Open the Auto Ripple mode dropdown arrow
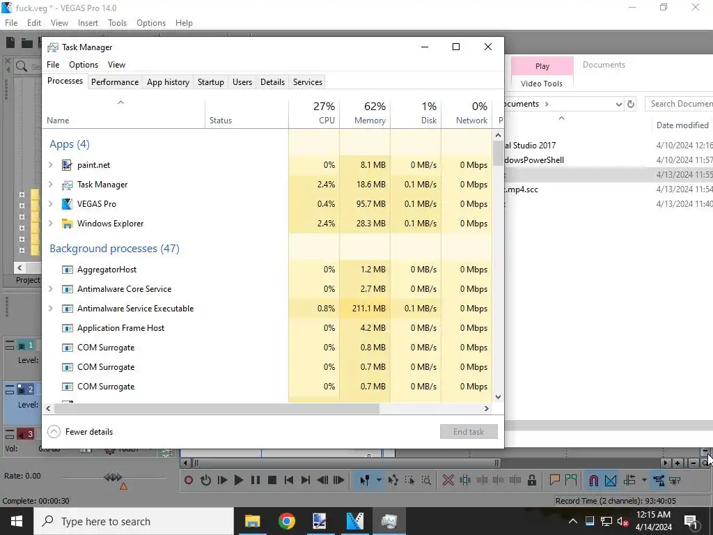 644,480
